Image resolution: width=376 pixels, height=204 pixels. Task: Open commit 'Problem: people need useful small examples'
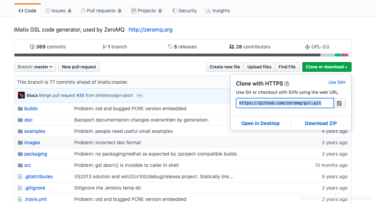124,131
